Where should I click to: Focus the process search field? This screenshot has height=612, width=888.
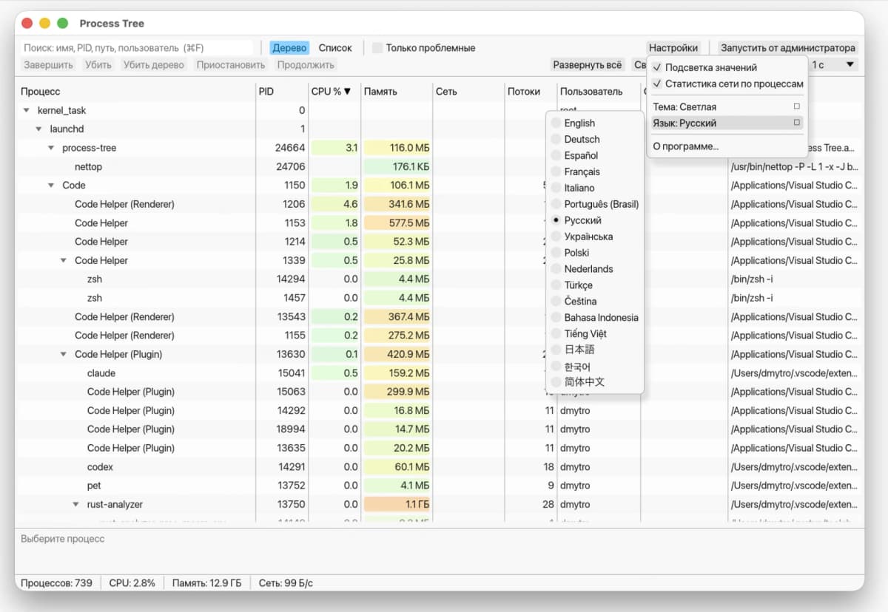click(137, 48)
